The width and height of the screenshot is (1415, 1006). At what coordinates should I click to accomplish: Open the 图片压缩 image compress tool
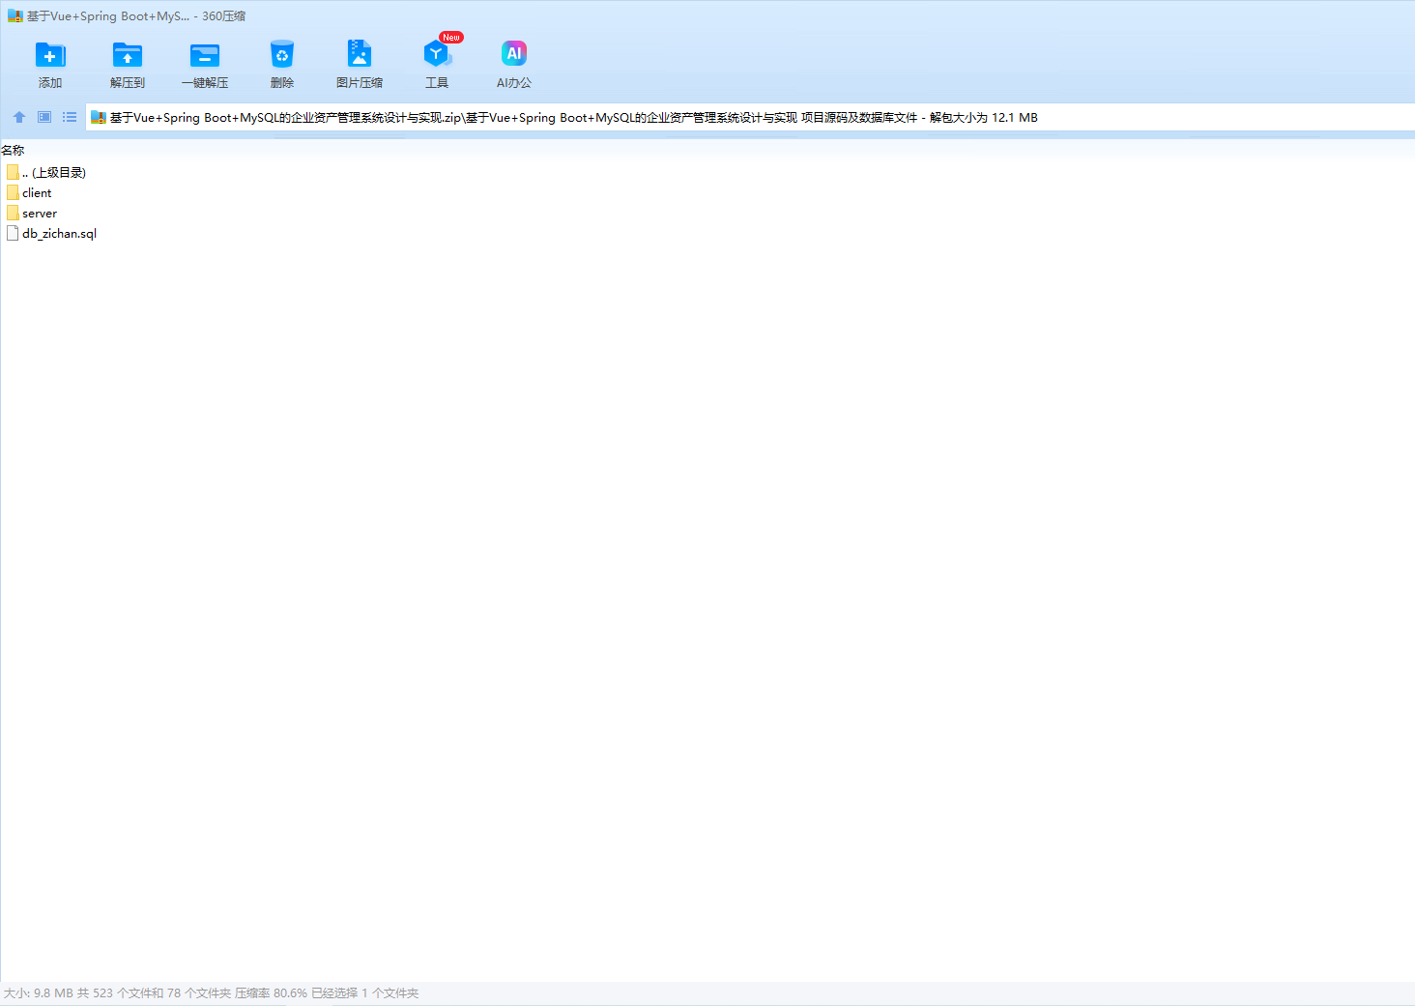(360, 54)
